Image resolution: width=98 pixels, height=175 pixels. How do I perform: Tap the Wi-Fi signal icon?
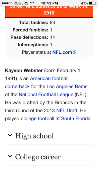(x=32, y=3)
